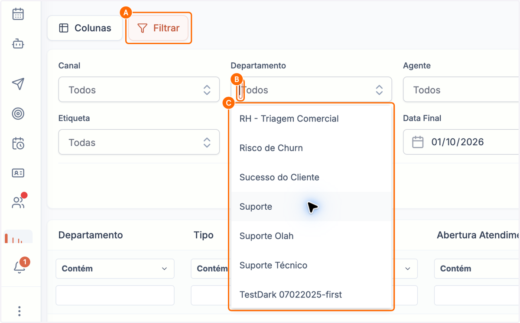Open Contém dropdown under Departamento column
Image resolution: width=520 pixels, height=323 pixels.
click(x=115, y=269)
